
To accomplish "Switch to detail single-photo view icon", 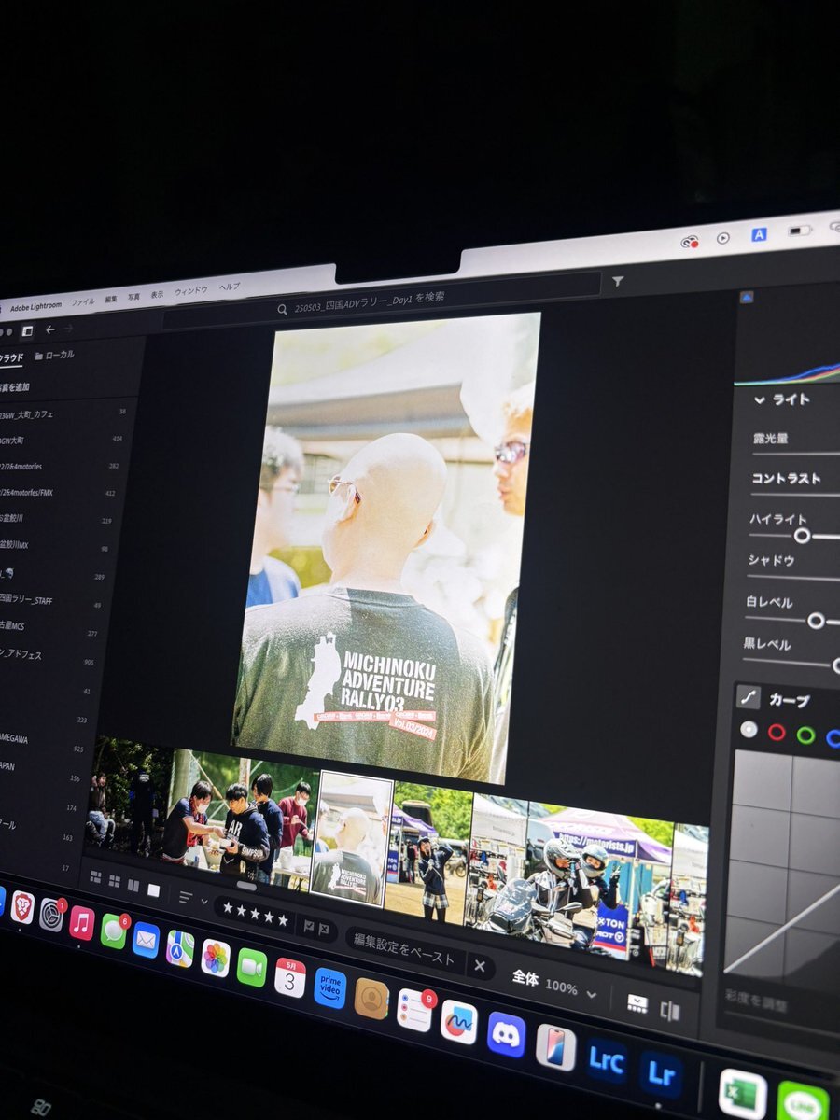I will pos(154,889).
